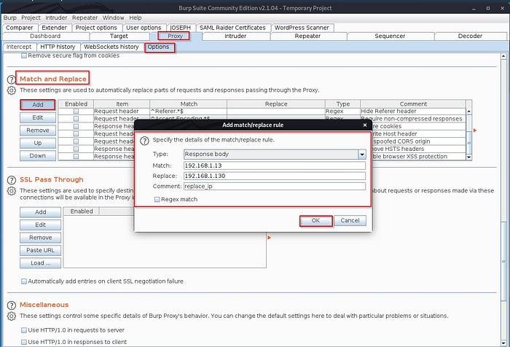Click the orange arrow beside SSL Pass Through table
510x347 pixels.
269,237
